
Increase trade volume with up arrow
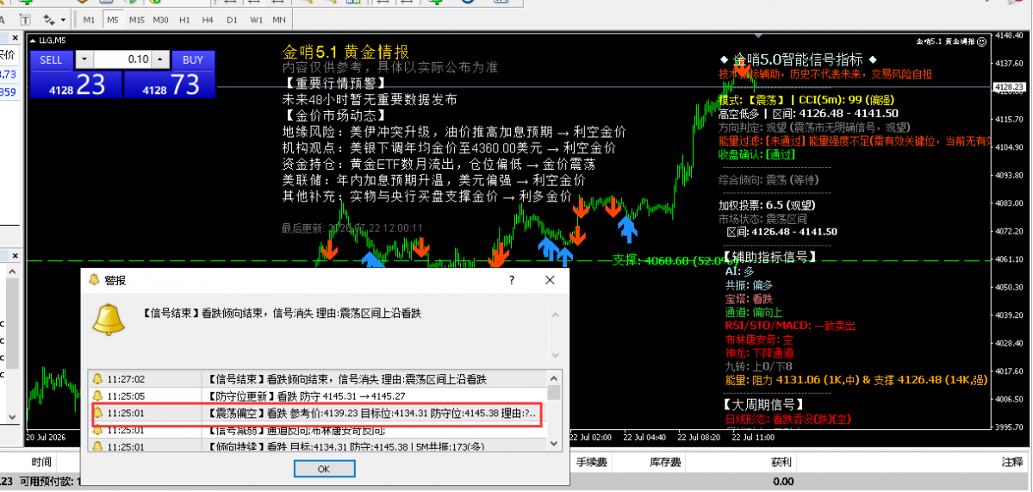coord(161,59)
